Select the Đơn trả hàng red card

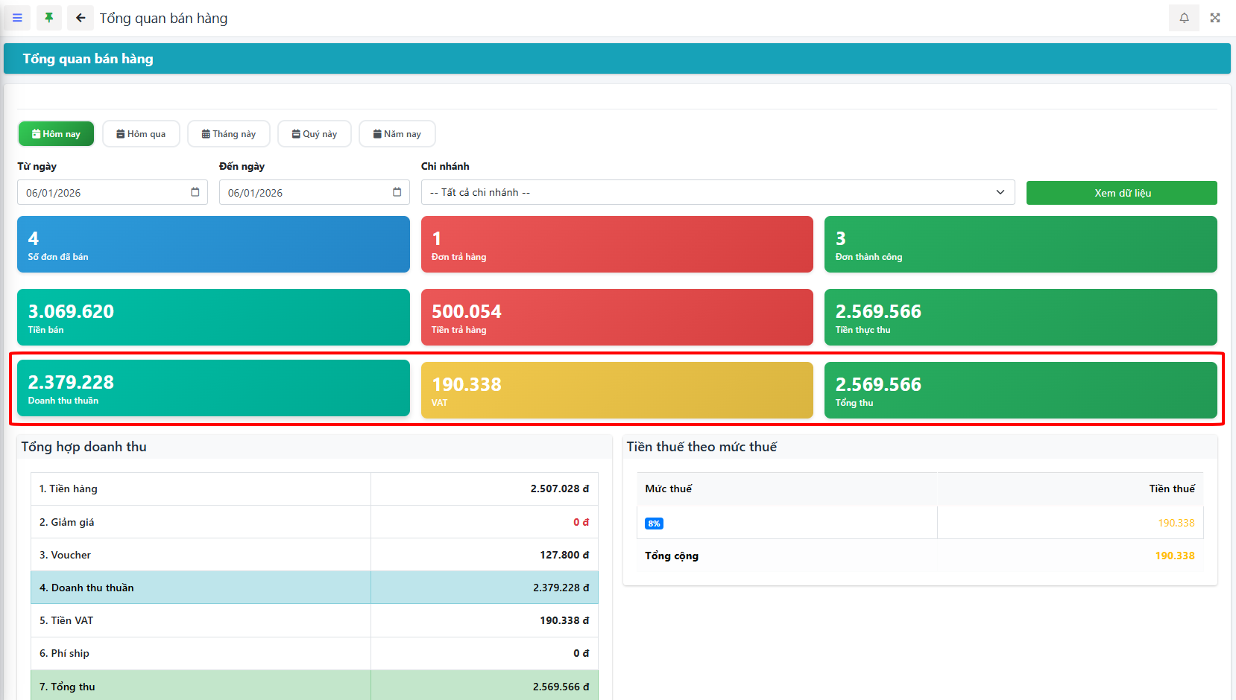coord(617,244)
